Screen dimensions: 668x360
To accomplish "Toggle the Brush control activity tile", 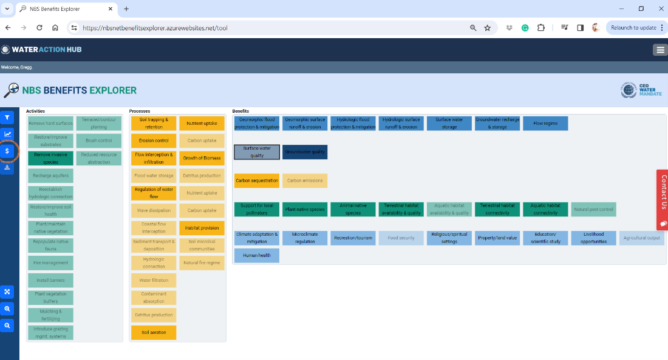I will pos(99,141).
